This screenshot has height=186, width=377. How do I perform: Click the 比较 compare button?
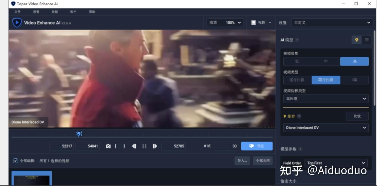click(357, 116)
